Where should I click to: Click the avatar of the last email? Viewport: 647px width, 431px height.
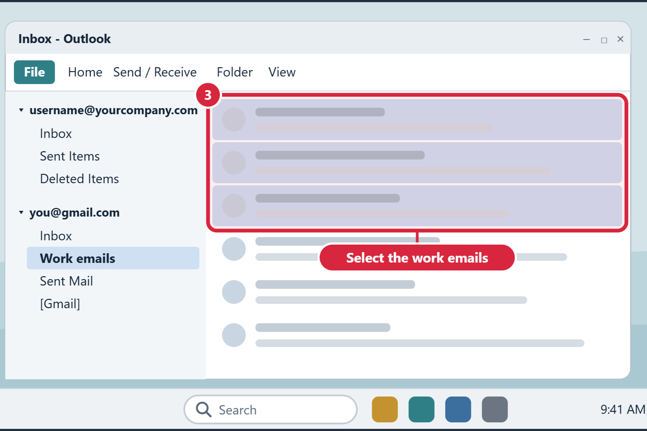pyautogui.click(x=234, y=335)
